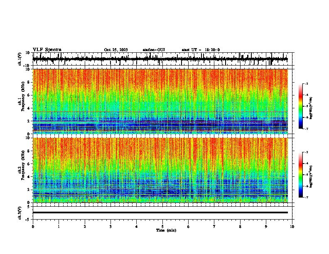Click the "-3" label on ch.1 colorbar
This screenshot has width=329, height=254.
click(306, 83)
